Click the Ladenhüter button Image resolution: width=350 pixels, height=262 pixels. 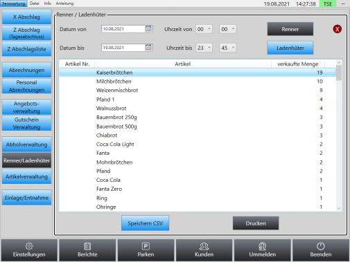pyautogui.click(x=290, y=48)
